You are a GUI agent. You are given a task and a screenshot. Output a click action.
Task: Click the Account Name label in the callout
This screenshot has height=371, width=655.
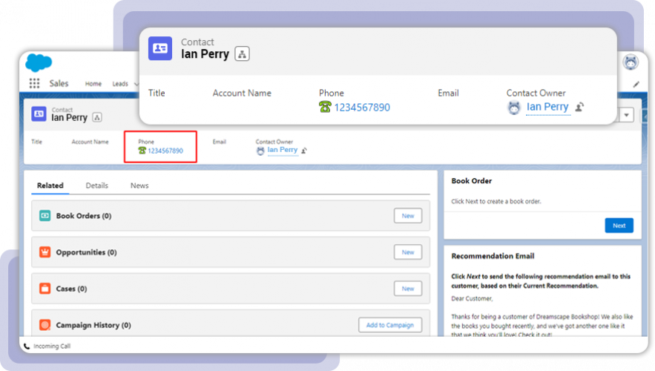[x=242, y=93]
